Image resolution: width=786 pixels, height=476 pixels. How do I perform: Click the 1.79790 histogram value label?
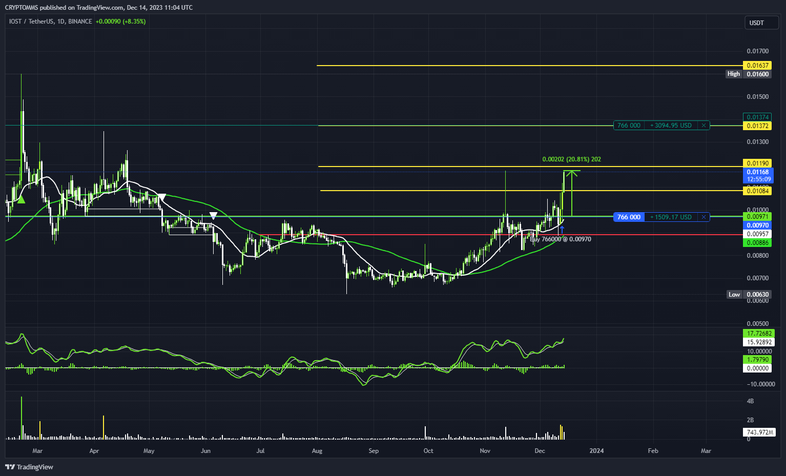pyautogui.click(x=757, y=360)
